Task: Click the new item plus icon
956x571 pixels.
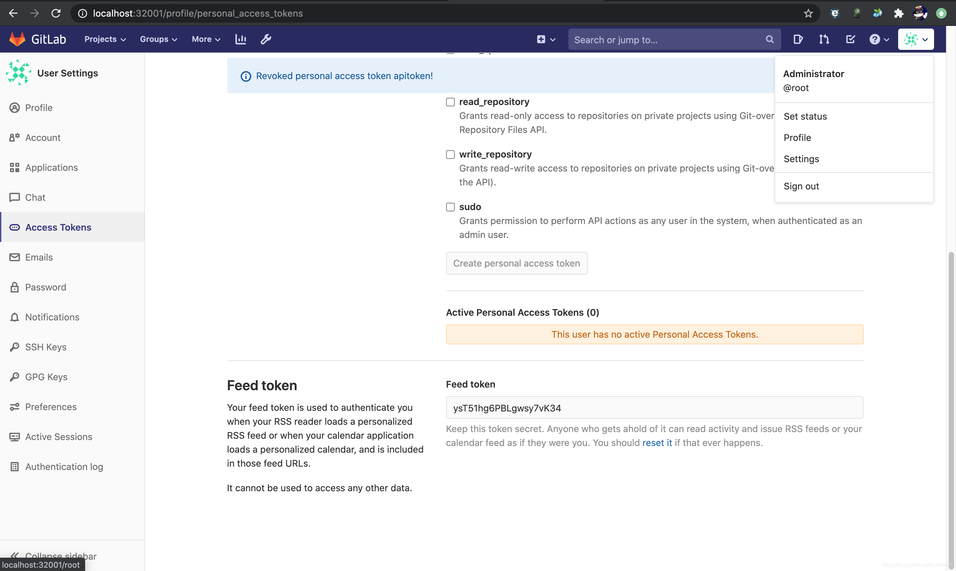Action: point(541,39)
